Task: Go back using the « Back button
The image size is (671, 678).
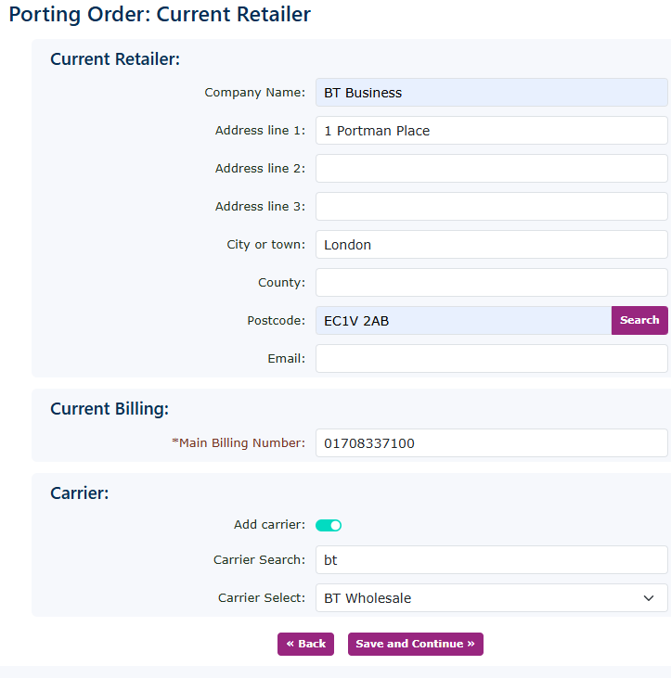Action: click(x=305, y=644)
